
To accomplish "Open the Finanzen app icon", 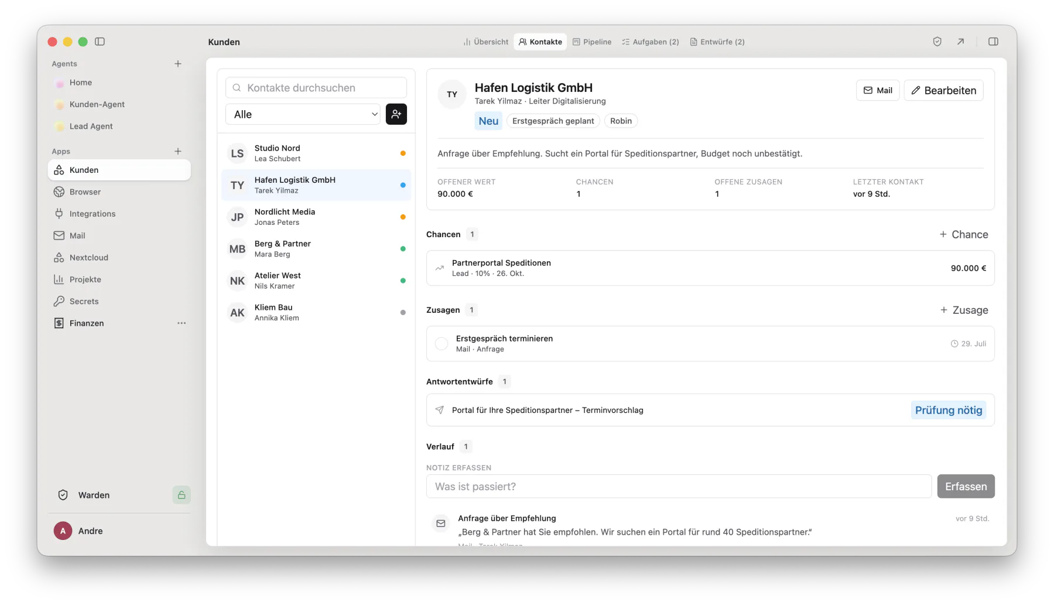I will [59, 323].
